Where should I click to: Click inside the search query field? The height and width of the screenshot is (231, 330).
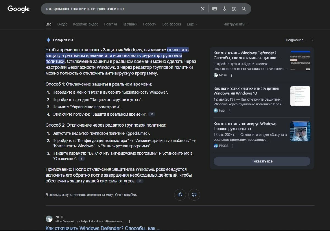tap(121, 9)
